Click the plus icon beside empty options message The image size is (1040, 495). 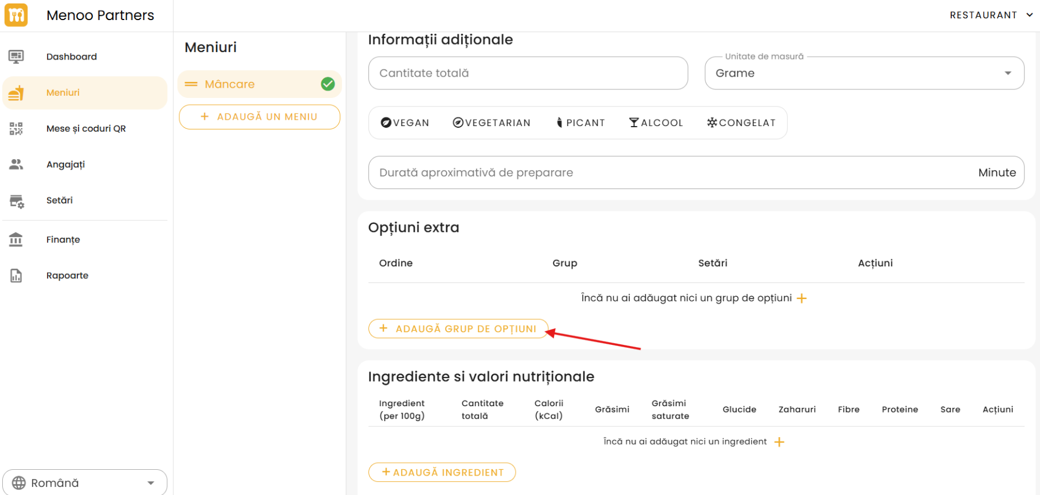802,298
